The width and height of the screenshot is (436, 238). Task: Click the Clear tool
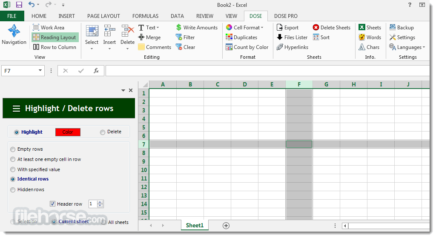point(186,47)
